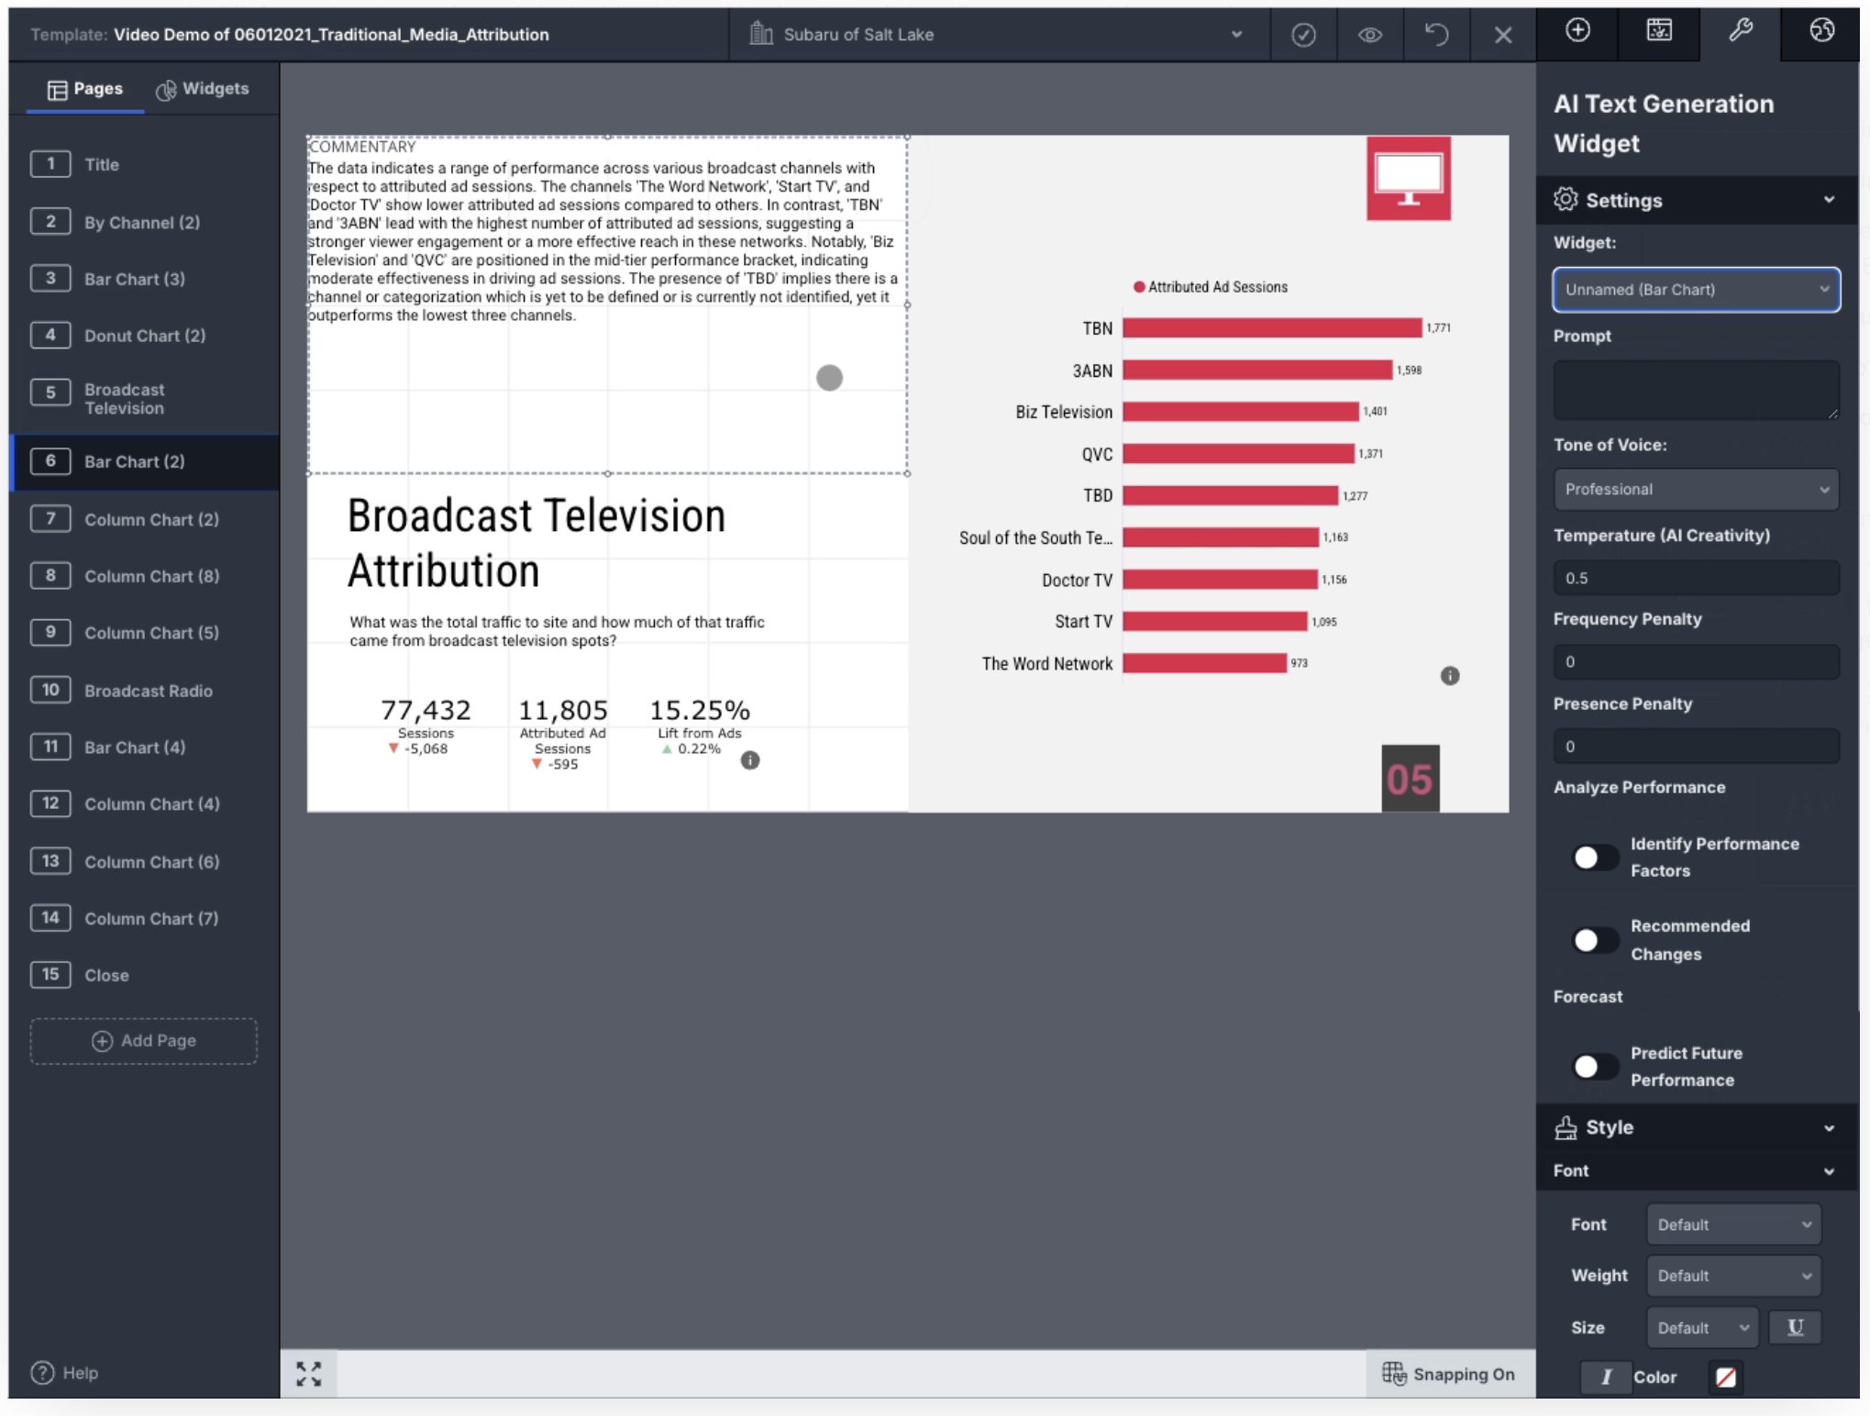1870x1416 pixels.
Task: Change Tone of Voice from Professional
Action: click(1696, 489)
